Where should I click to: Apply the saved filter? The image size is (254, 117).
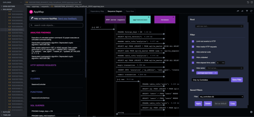point(198,104)
